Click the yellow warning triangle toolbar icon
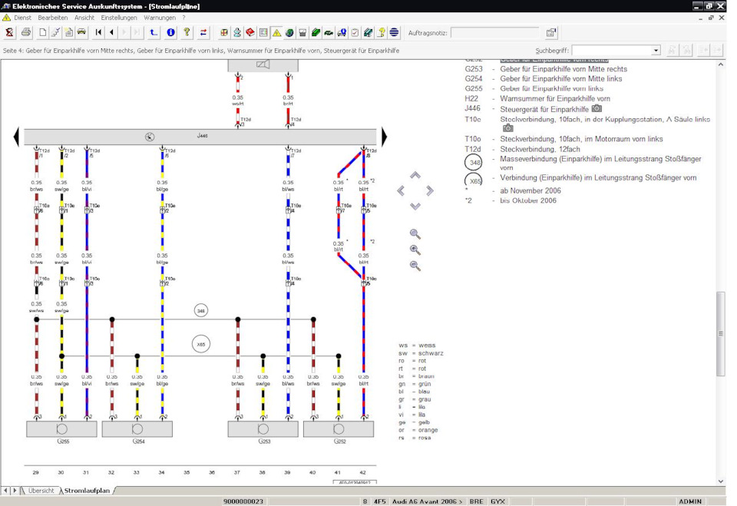 276,32
